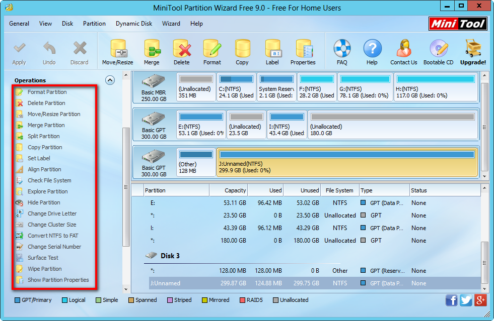The width and height of the screenshot is (494, 321).
Task: Click Split Partition in Operations
Action: tap(43, 136)
